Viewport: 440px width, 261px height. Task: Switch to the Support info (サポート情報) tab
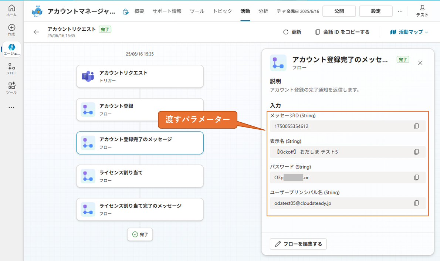pos(167,11)
